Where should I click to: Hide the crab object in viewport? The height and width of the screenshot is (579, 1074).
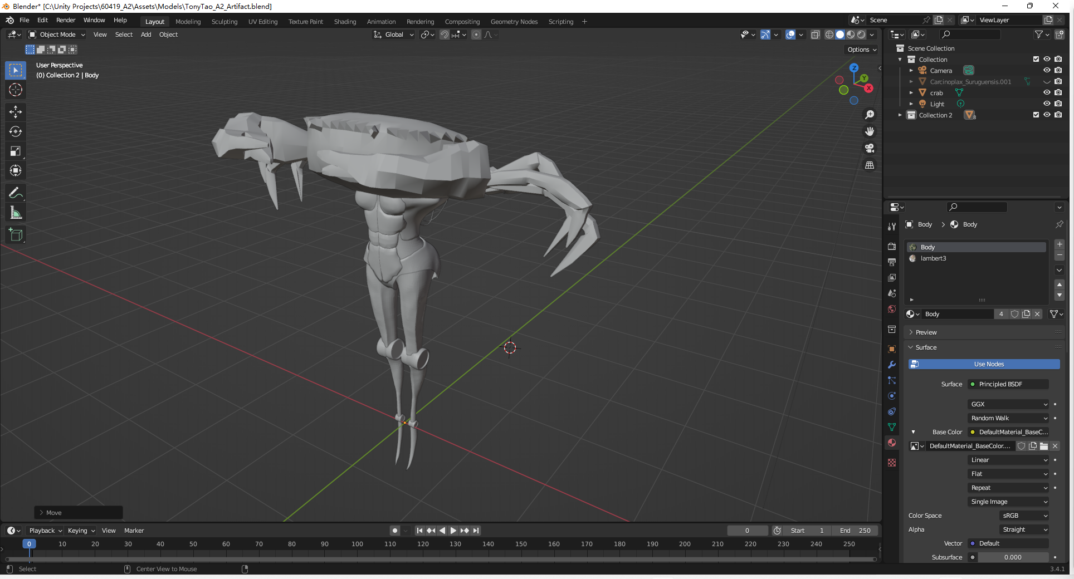point(1047,93)
